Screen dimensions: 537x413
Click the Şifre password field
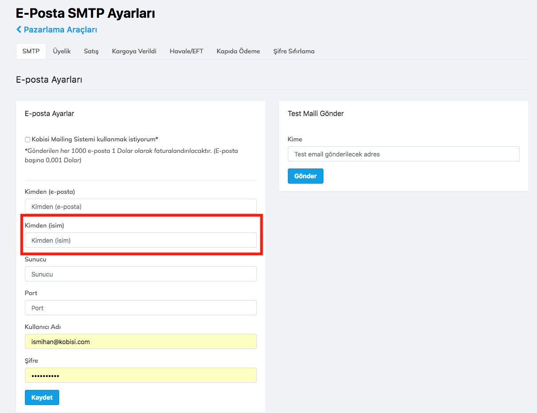point(141,375)
